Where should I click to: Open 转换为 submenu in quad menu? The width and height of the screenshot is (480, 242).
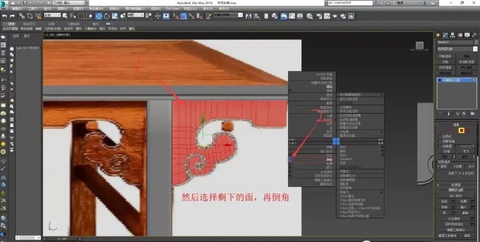click(x=360, y=192)
